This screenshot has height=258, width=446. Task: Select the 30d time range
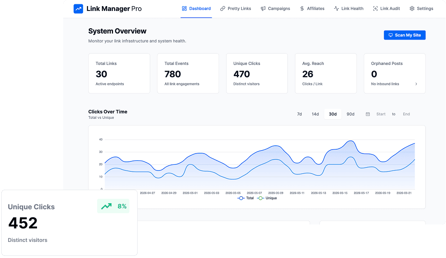click(x=333, y=114)
